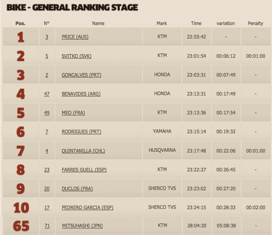The width and height of the screenshot is (272, 235).
Task: Open BENAVIDES (ARG) rider page
Action: [x=81, y=94]
